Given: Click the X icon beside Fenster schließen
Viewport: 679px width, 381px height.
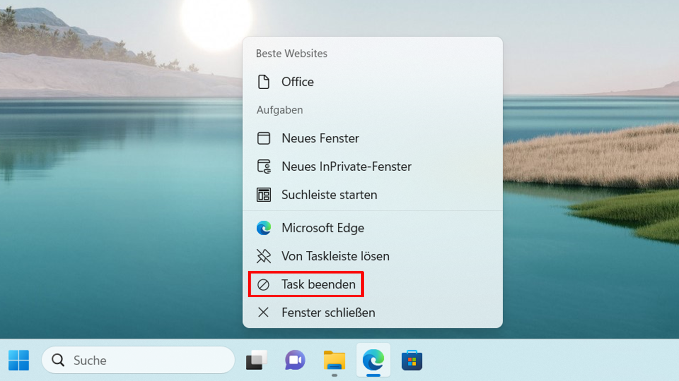Looking at the screenshot, I should coord(264,312).
